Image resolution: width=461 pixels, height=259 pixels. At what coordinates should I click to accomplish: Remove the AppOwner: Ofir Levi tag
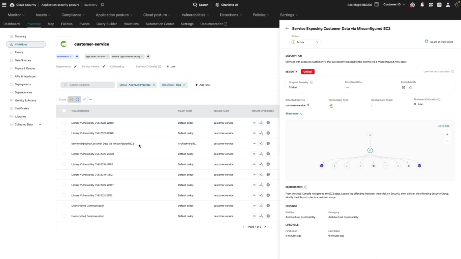108,56
